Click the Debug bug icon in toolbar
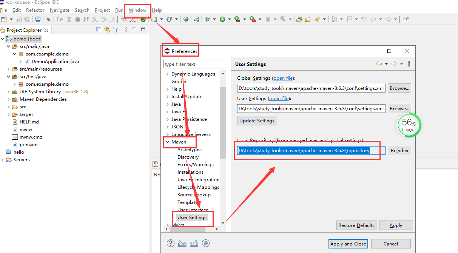Image resolution: width=458 pixels, height=253 pixels. tap(208, 19)
